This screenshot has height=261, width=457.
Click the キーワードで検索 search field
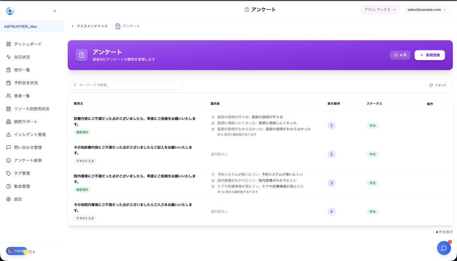coord(126,85)
